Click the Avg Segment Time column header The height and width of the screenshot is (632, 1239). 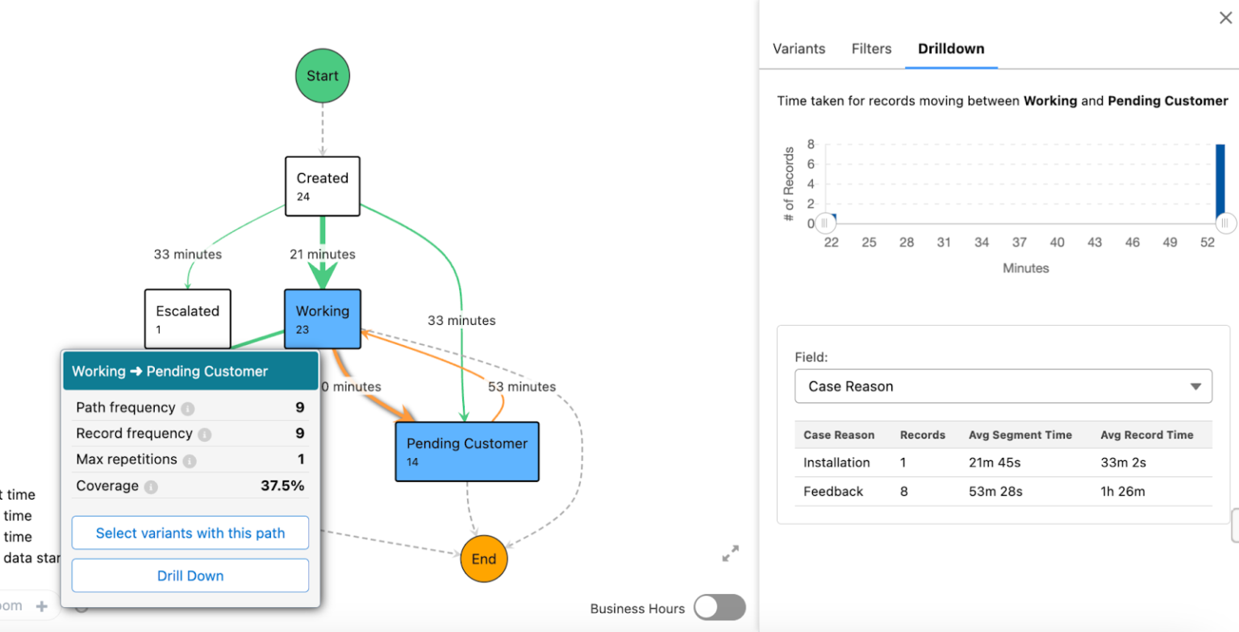[x=1020, y=434]
